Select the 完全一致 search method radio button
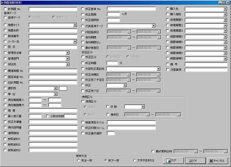This screenshot has width=231, height=167. click(x=78, y=160)
